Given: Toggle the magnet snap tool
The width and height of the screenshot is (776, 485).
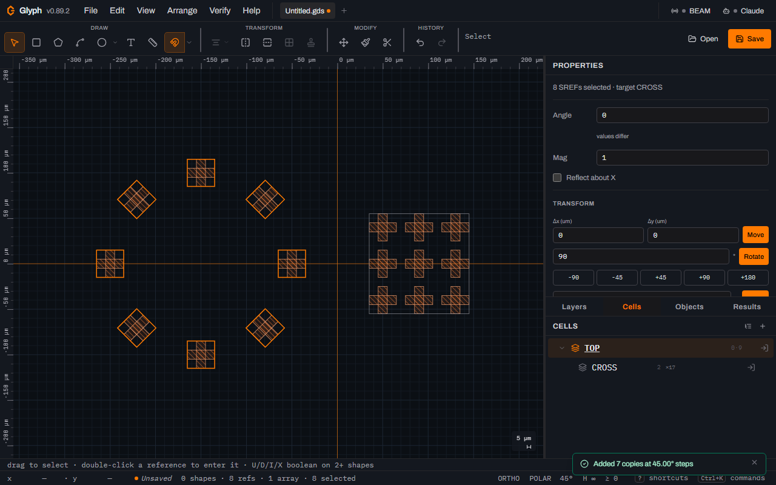Looking at the screenshot, I should tap(175, 42).
